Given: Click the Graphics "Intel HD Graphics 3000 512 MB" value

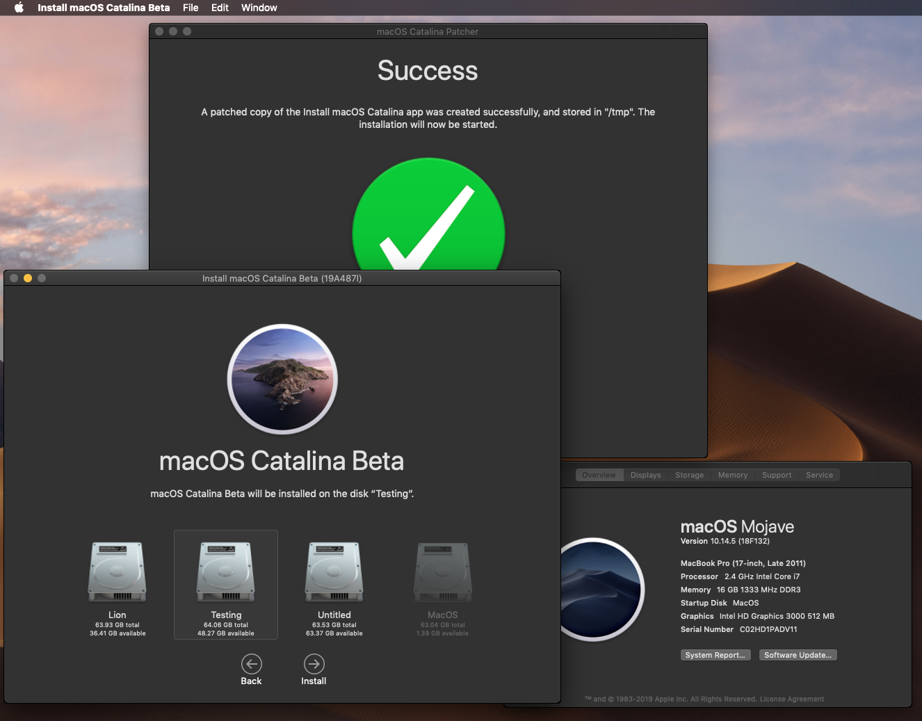Looking at the screenshot, I should [x=777, y=616].
